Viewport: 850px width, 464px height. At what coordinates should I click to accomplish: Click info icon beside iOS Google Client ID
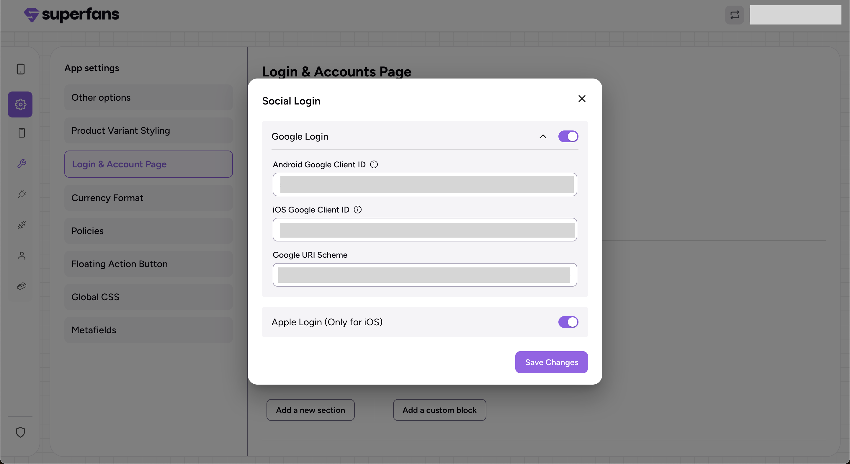(x=358, y=210)
